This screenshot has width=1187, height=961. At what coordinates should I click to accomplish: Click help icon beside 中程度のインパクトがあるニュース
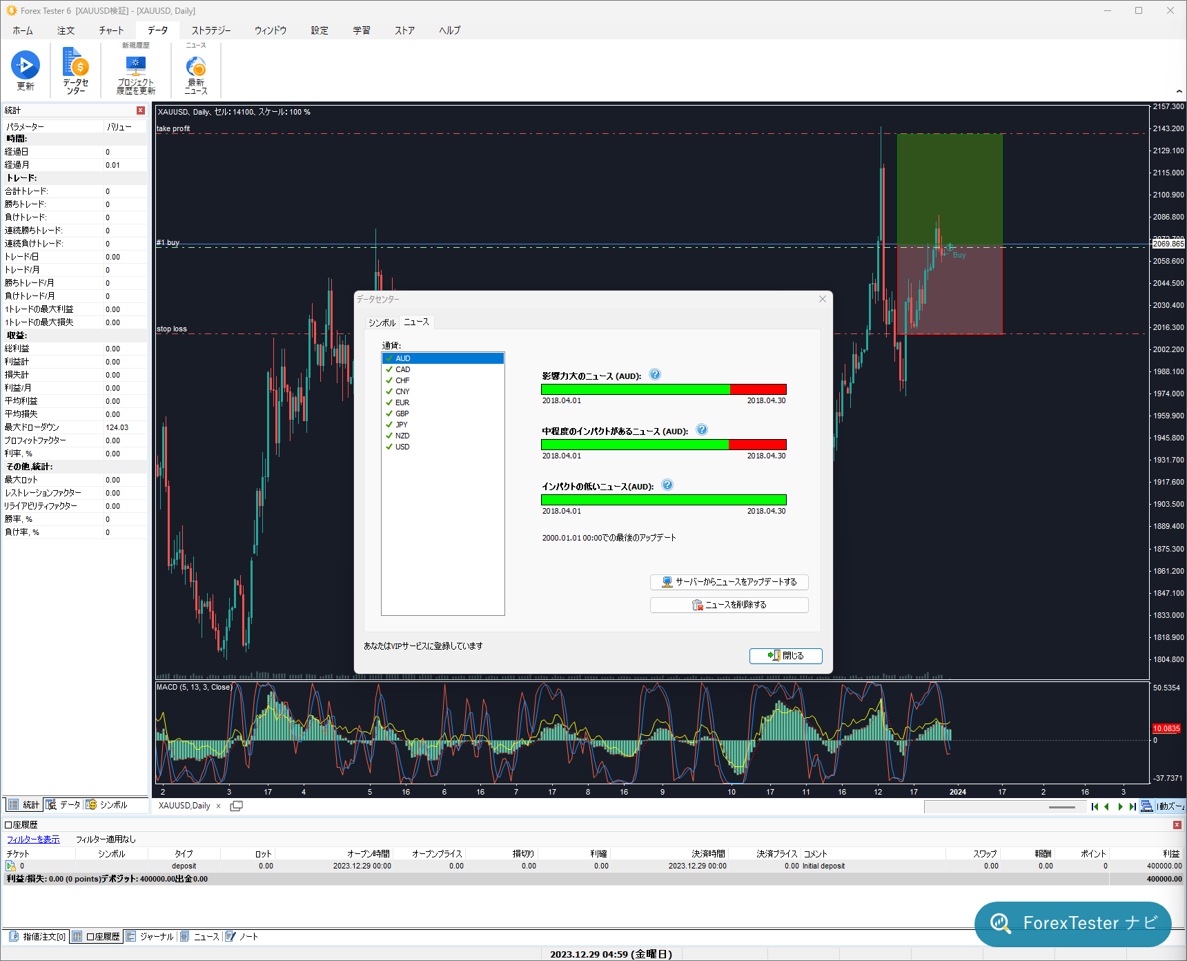tap(702, 429)
